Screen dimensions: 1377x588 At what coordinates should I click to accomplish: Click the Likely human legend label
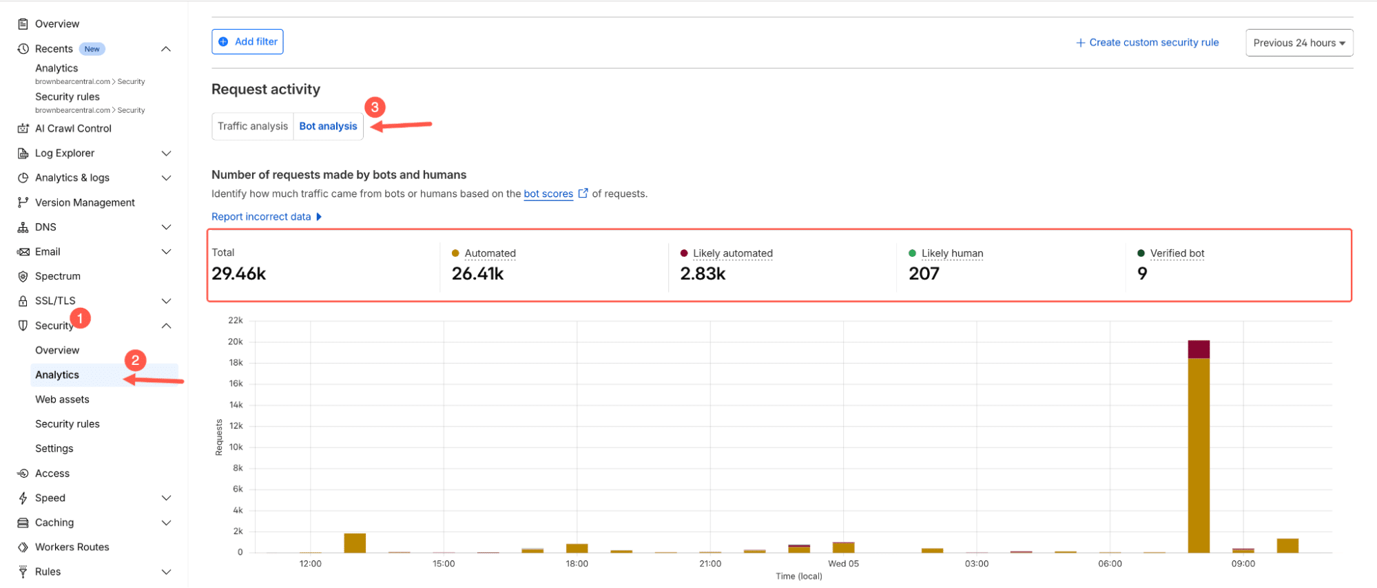952,253
